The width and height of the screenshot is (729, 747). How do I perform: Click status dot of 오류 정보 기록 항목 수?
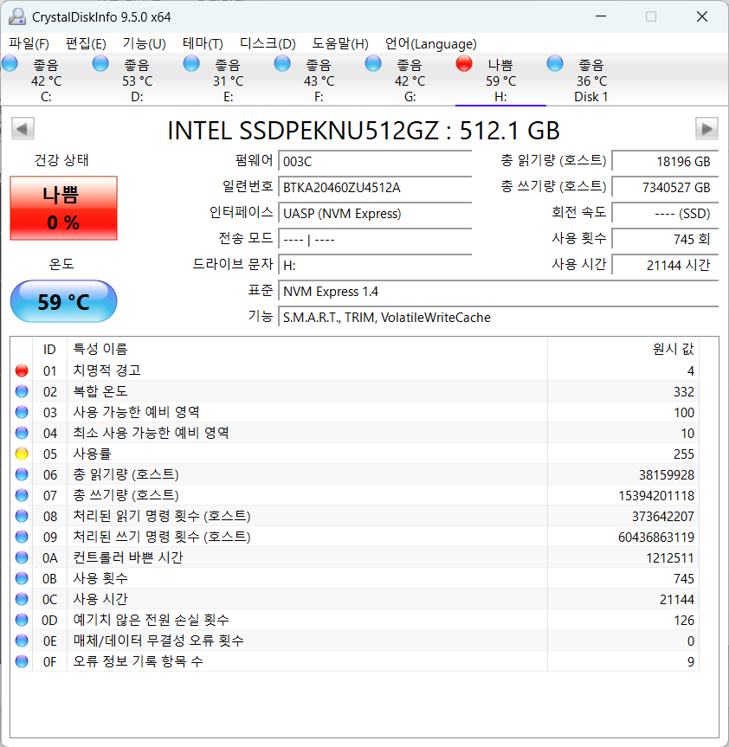[22, 661]
